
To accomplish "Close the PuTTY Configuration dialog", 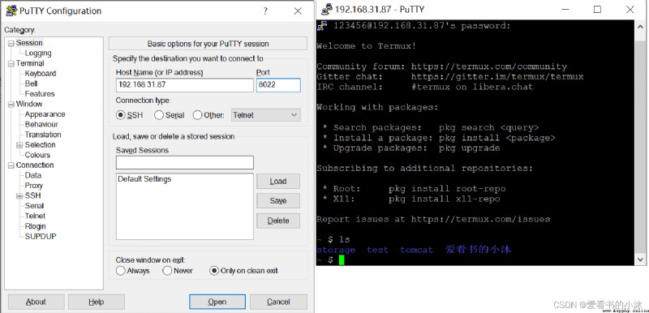I will [x=298, y=11].
